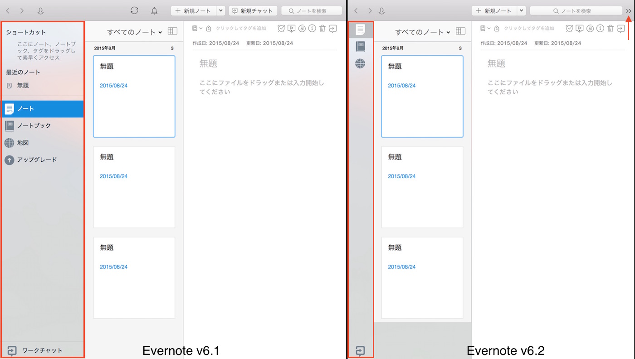Open notifications bell in Evernote v6.1
The width and height of the screenshot is (635, 359).
[x=154, y=11]
